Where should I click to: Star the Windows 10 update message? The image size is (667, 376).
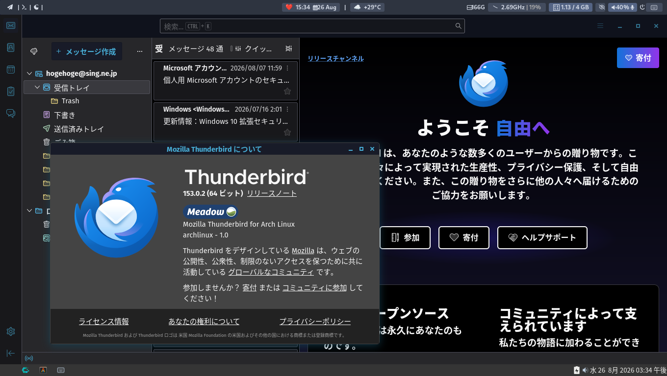[287, 132]
